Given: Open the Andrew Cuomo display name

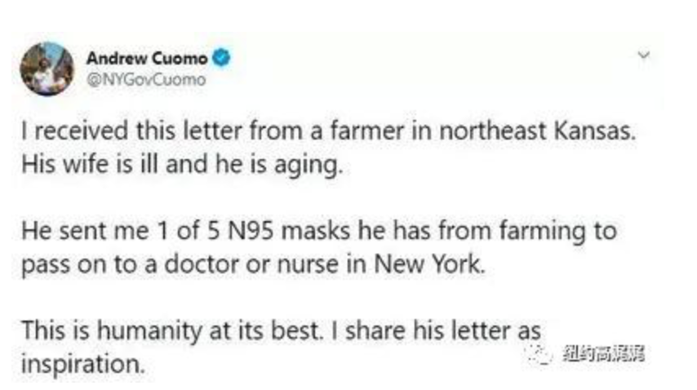Looking at the screenshot, I should [147, 58].
